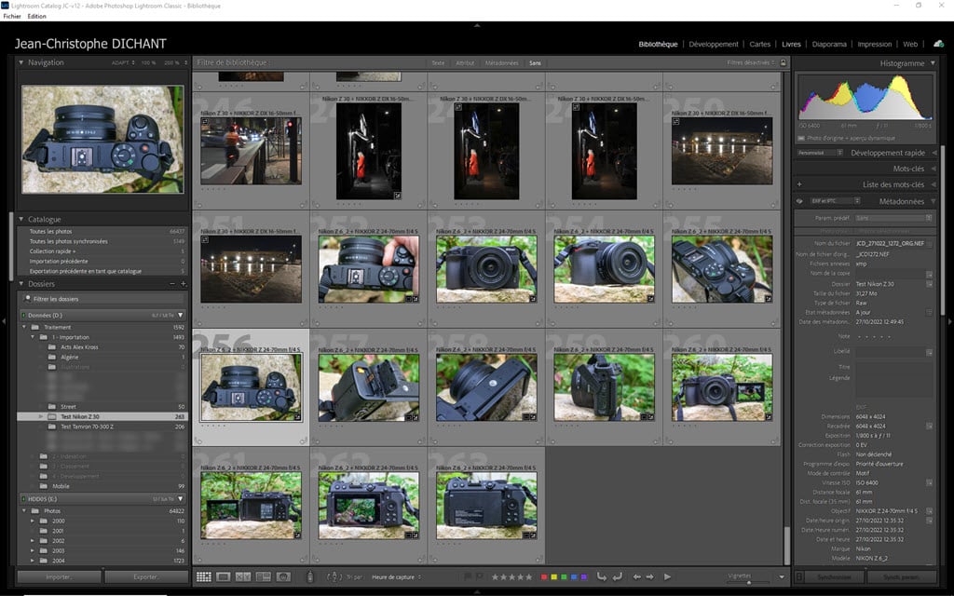
Task: Apply the red color label
Action: tap(543, 576)
